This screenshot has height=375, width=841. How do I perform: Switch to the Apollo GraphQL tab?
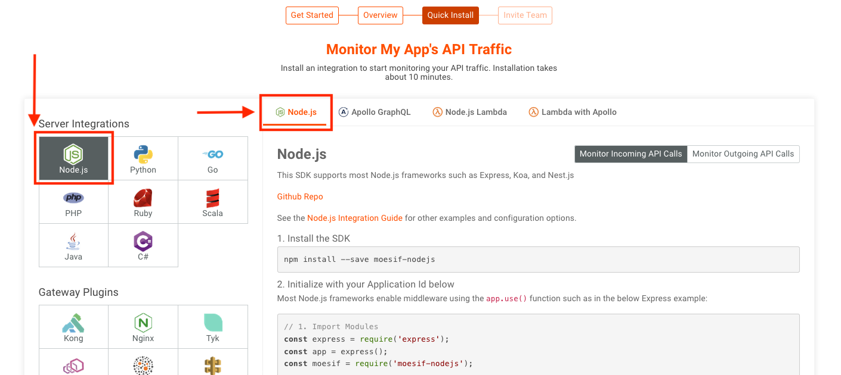[x=375, y=111]
